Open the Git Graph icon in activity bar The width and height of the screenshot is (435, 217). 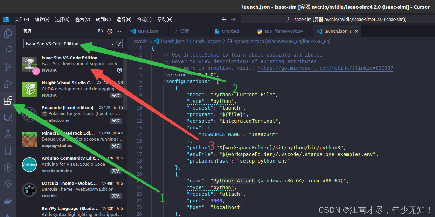[8, 167]
